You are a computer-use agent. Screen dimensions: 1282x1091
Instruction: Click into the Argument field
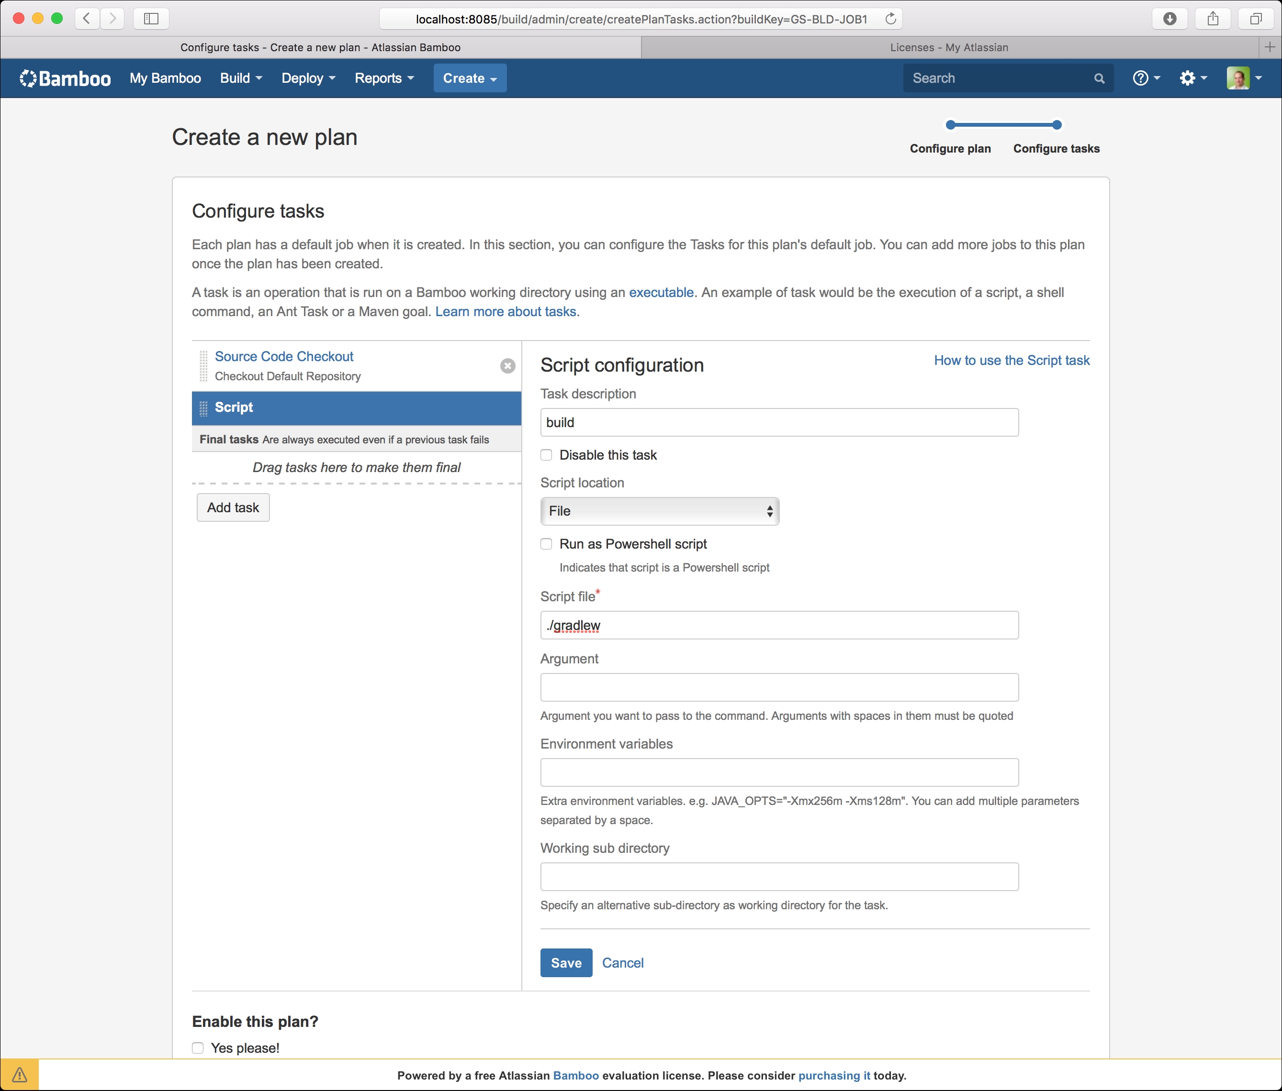[x=779, y=687]
